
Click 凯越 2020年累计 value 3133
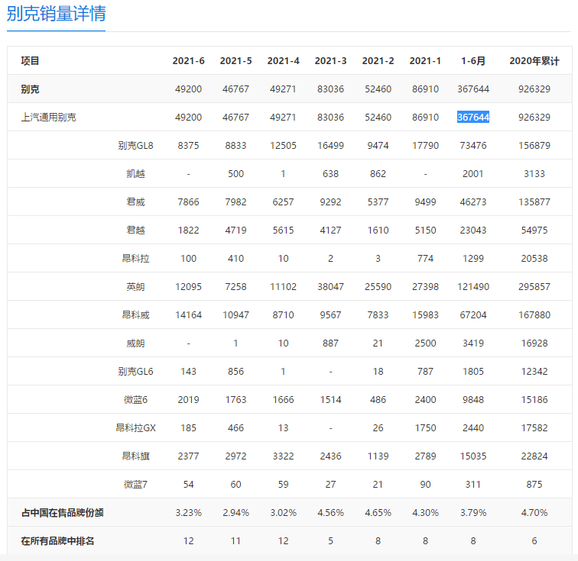pos(534,174)
